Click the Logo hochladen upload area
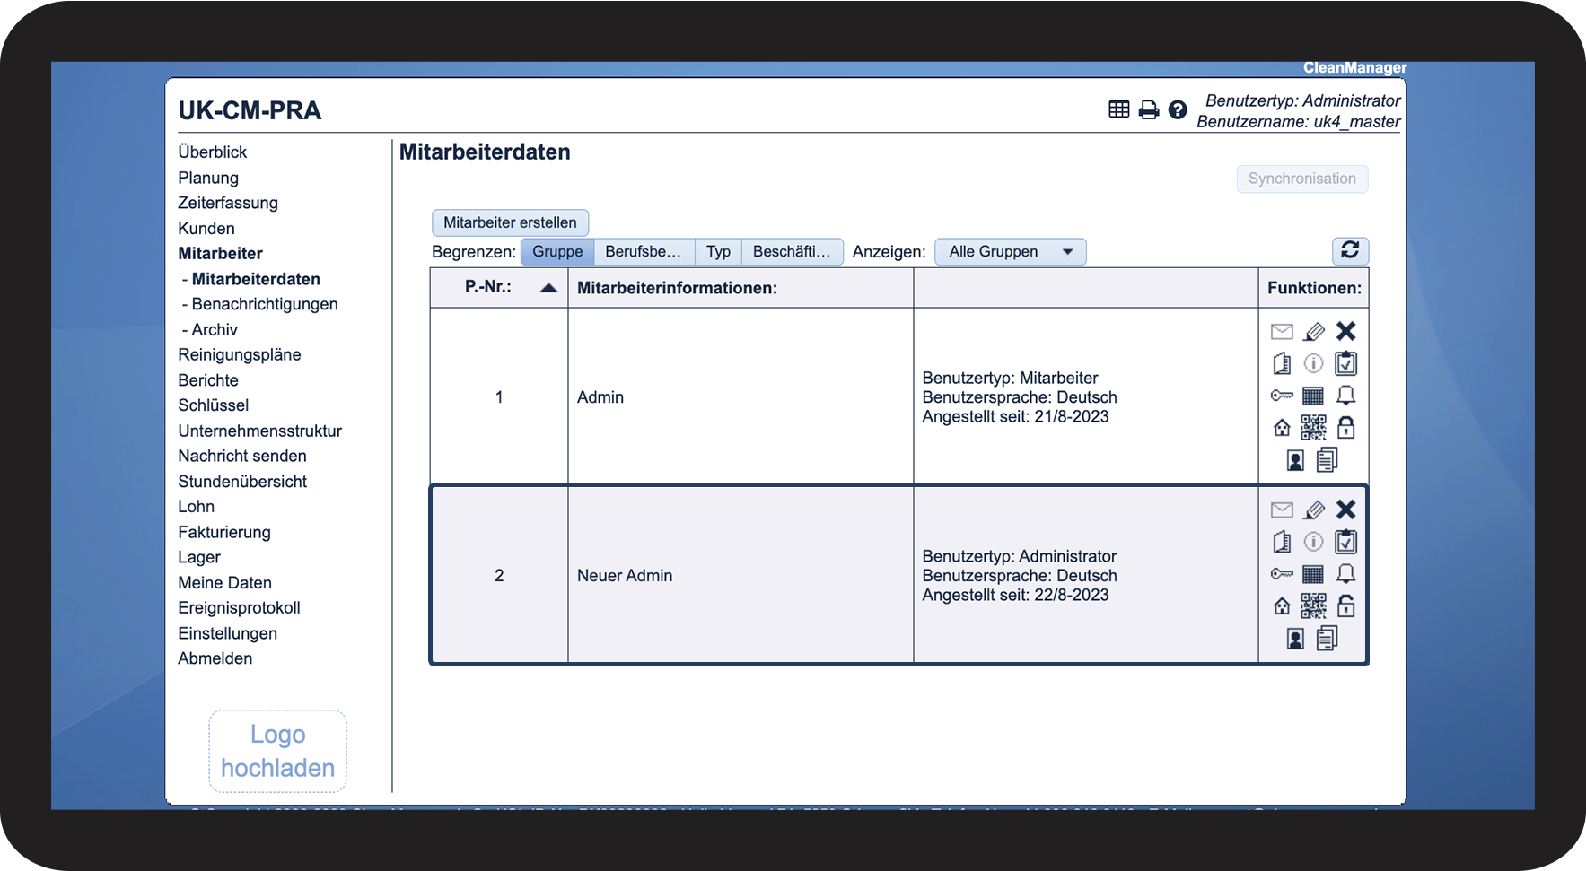 (x=277, y=751)
